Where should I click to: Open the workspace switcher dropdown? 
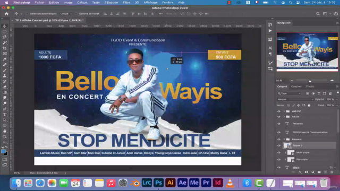[326, 14]
